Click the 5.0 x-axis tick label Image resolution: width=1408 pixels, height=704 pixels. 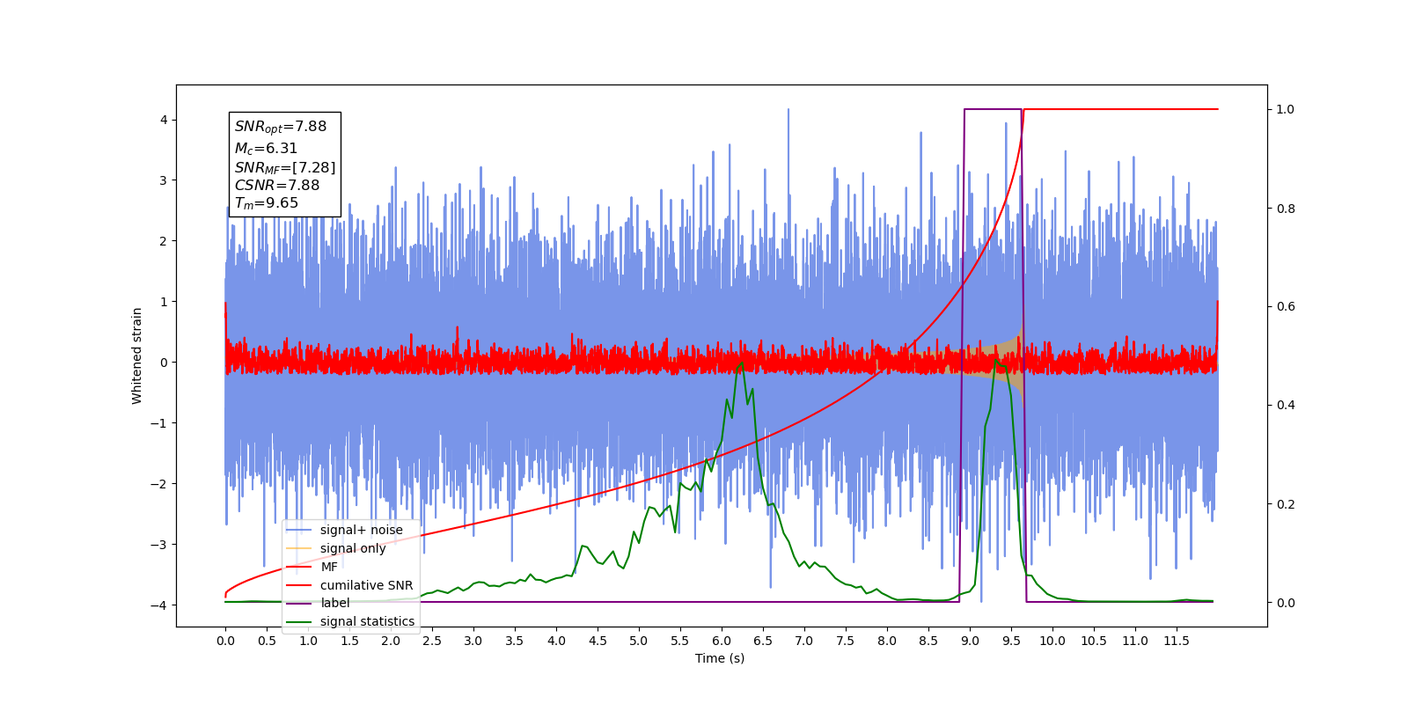[x=639, y=641]
